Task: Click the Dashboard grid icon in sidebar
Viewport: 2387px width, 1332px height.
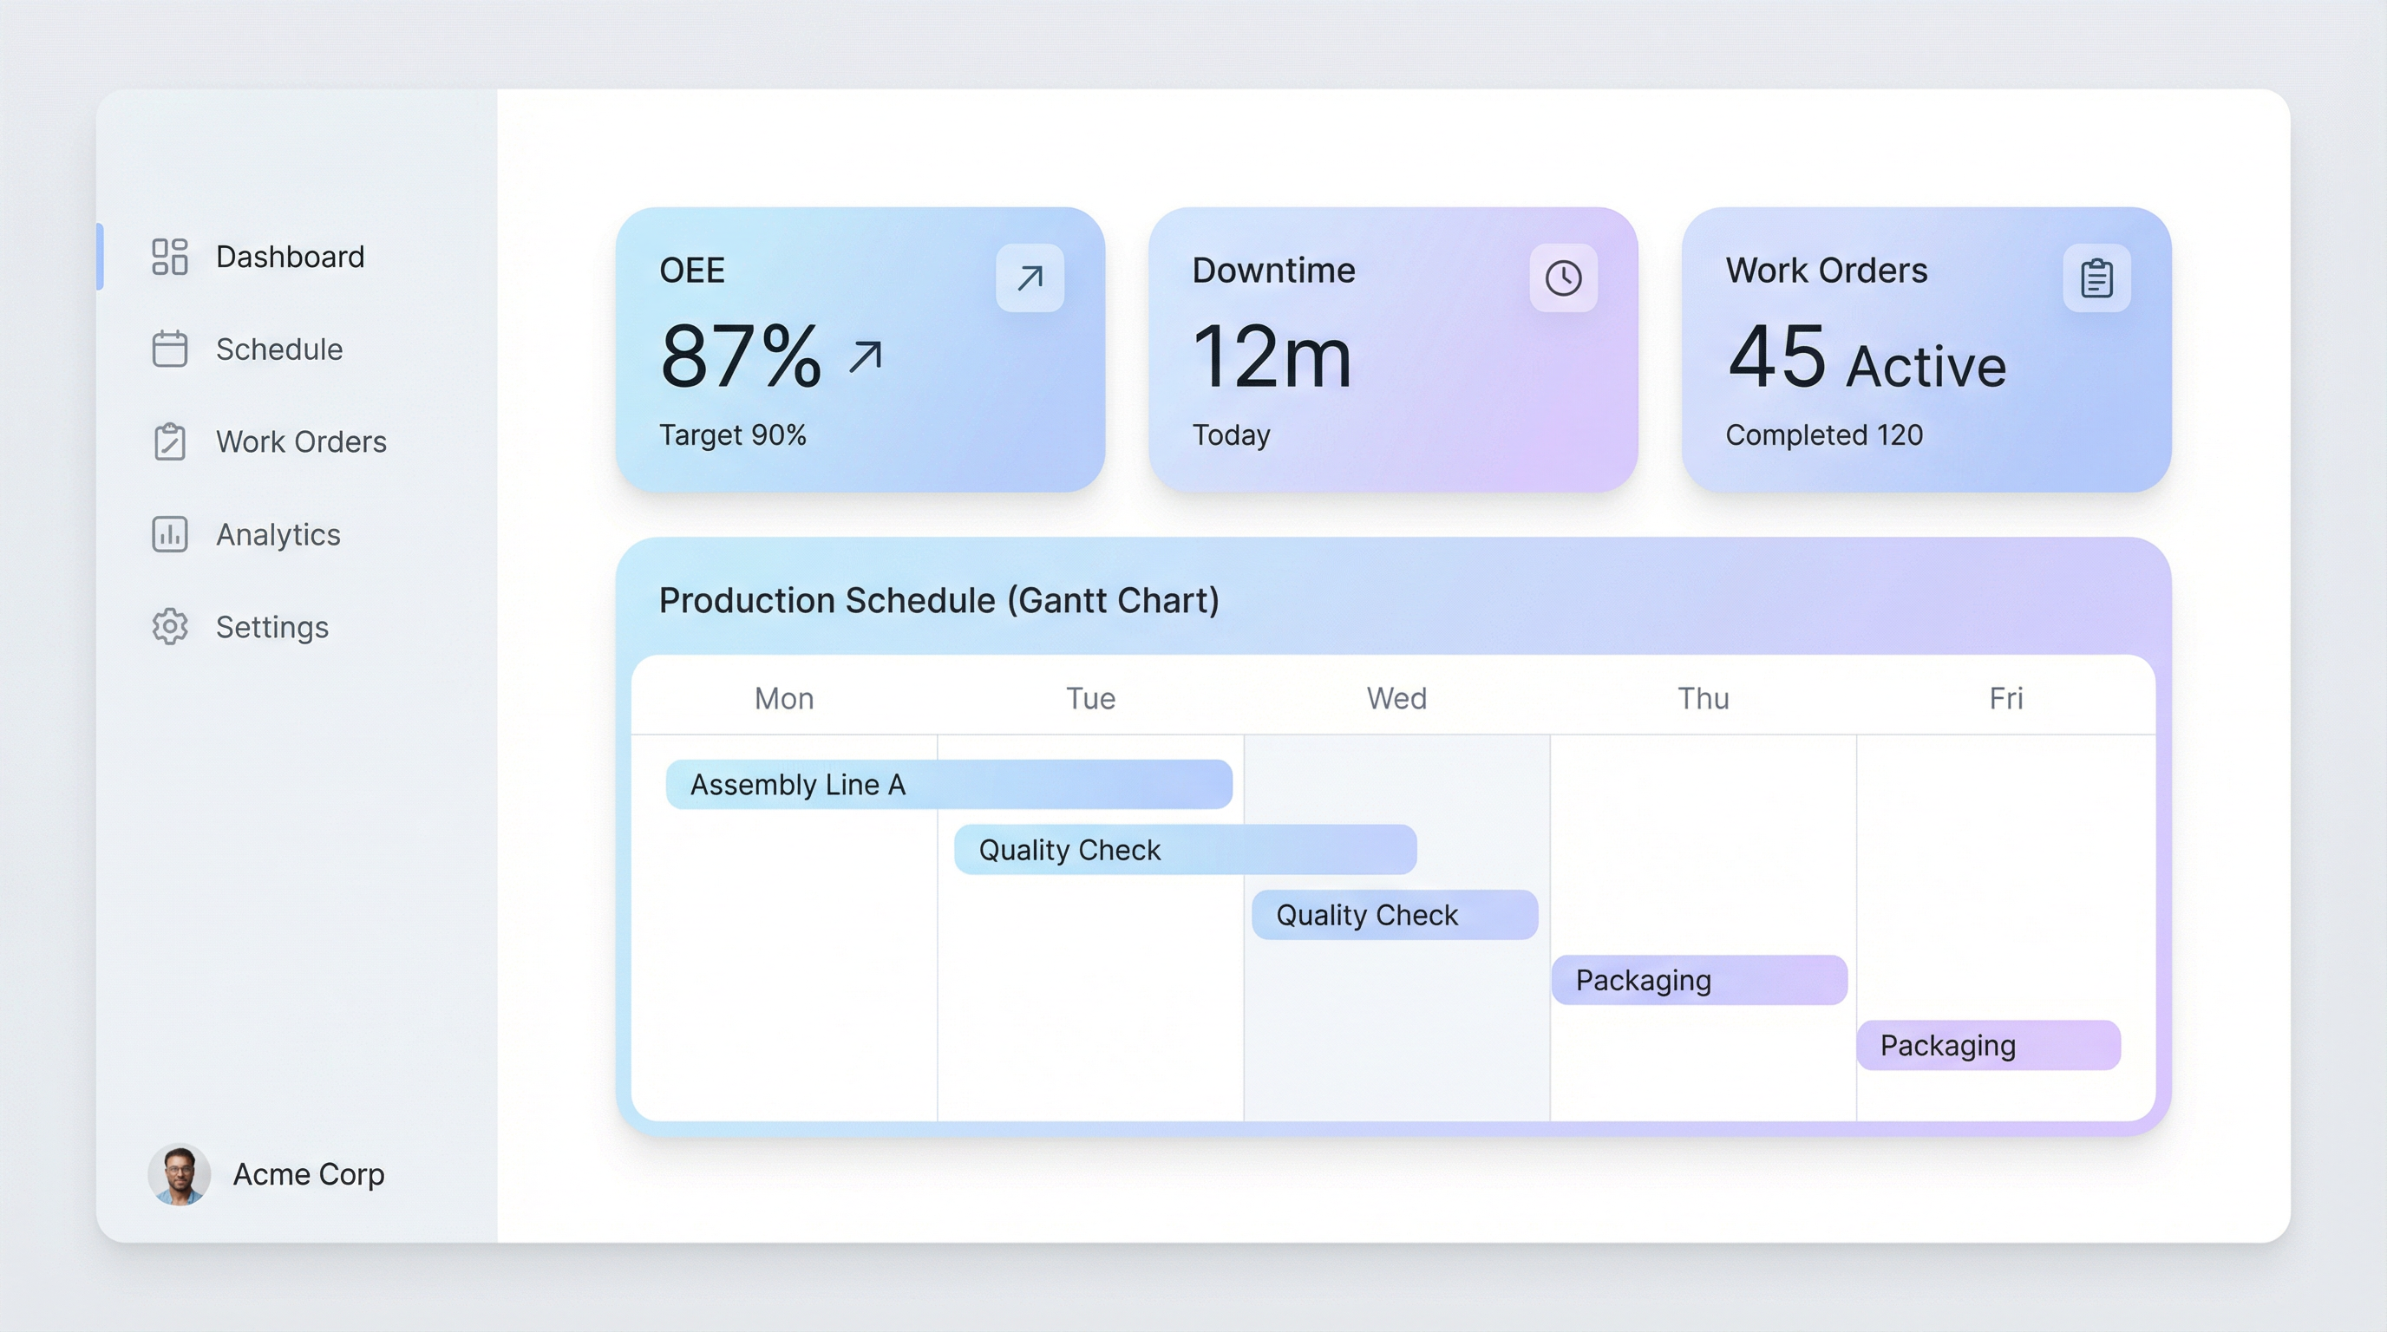Action: click(x=170, y=257)
